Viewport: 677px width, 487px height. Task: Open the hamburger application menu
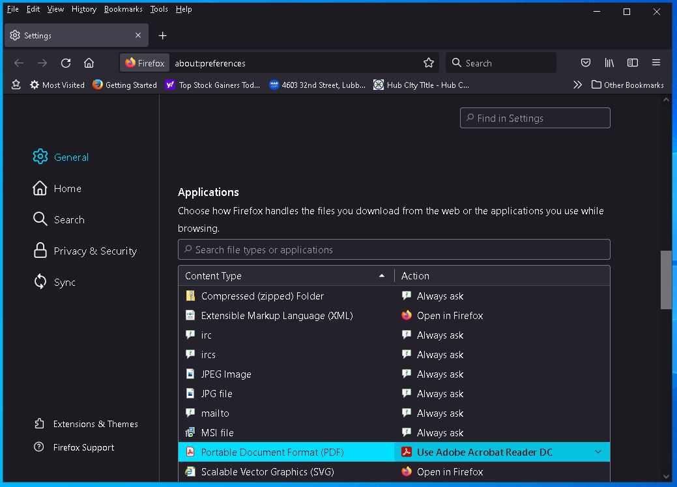pyautogui.click(x=656, y=63)
